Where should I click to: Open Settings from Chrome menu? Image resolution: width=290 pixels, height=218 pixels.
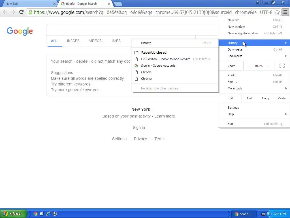pyautogui.click(x=254, y=108)
